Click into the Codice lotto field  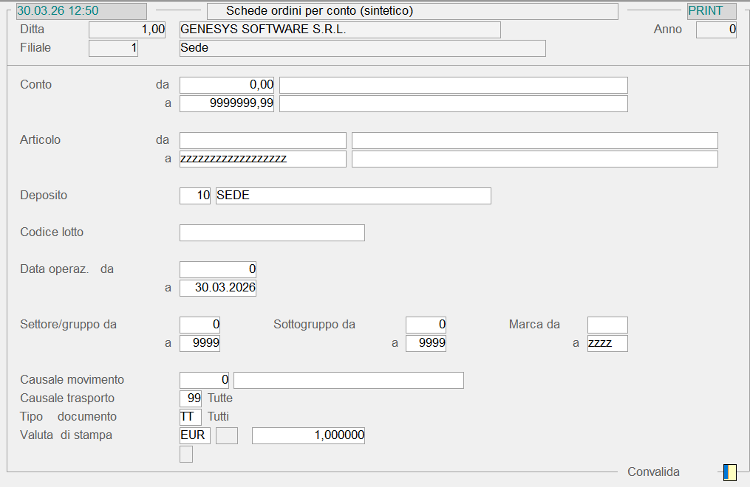[272, 232]
